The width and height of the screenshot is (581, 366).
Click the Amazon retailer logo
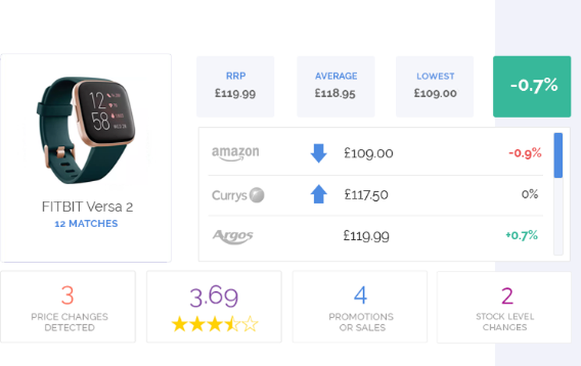click(235, 153)
